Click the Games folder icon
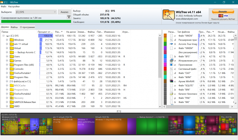The width and height of the screenshot is (238, 140). point(12,61)
